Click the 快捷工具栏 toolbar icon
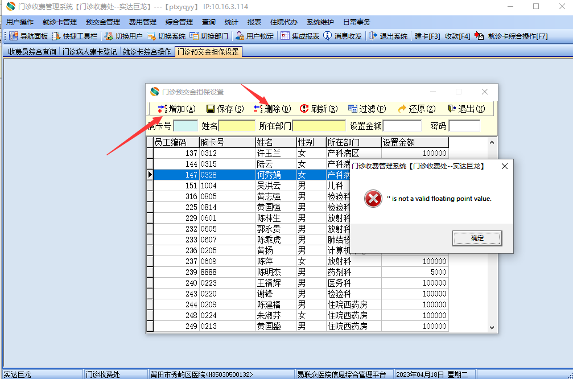 point(56,36)
